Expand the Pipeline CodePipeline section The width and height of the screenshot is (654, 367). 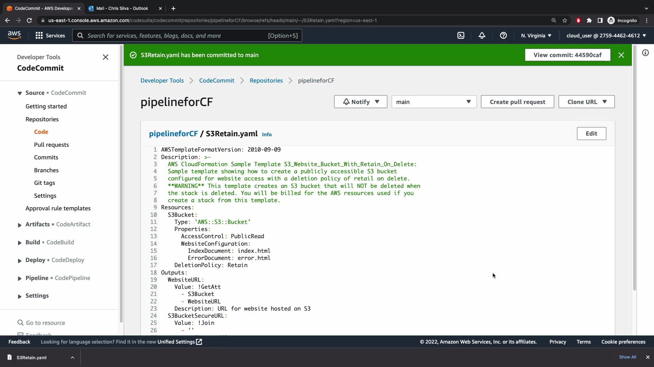(20, 278)
